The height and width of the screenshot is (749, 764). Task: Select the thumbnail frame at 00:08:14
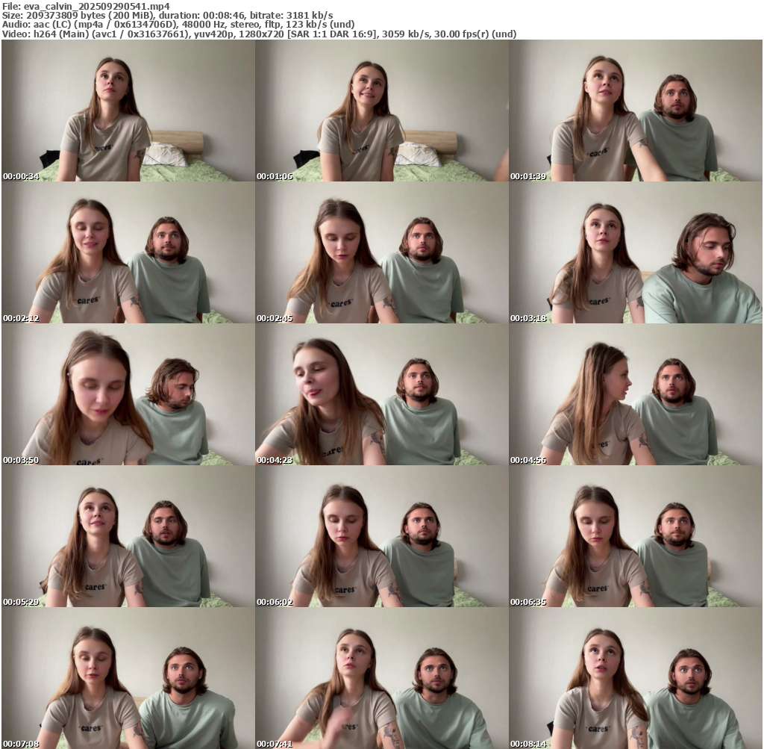click(636, 678)
